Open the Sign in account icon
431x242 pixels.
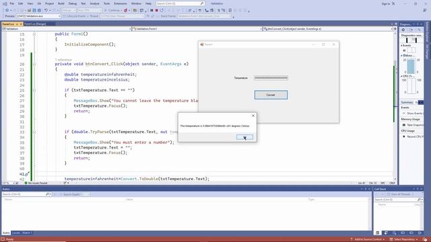click(393, 3)
